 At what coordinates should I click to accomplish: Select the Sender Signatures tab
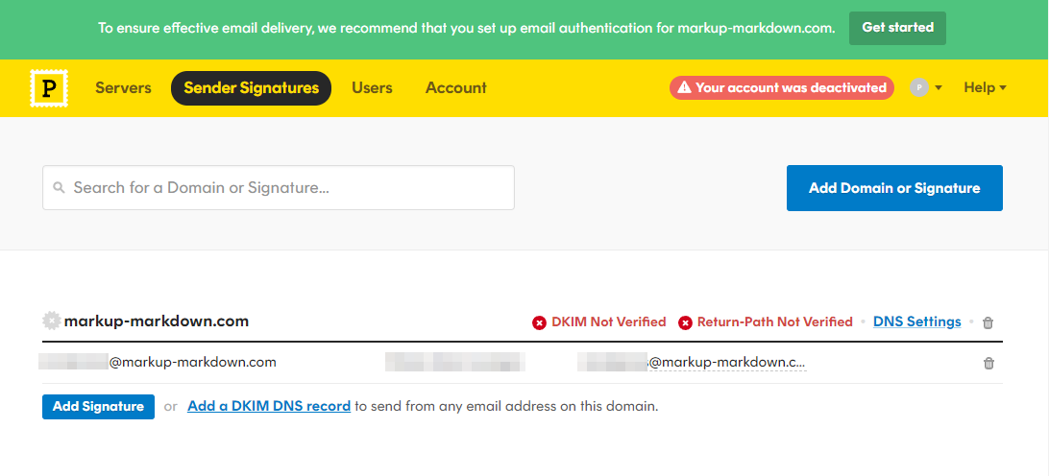click(x=251, y=88)
